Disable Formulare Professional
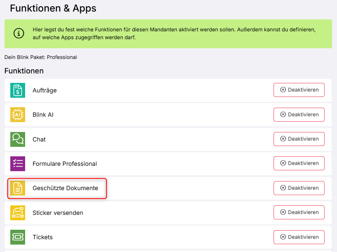Viewport: 337px width, 252px height. 299,164
